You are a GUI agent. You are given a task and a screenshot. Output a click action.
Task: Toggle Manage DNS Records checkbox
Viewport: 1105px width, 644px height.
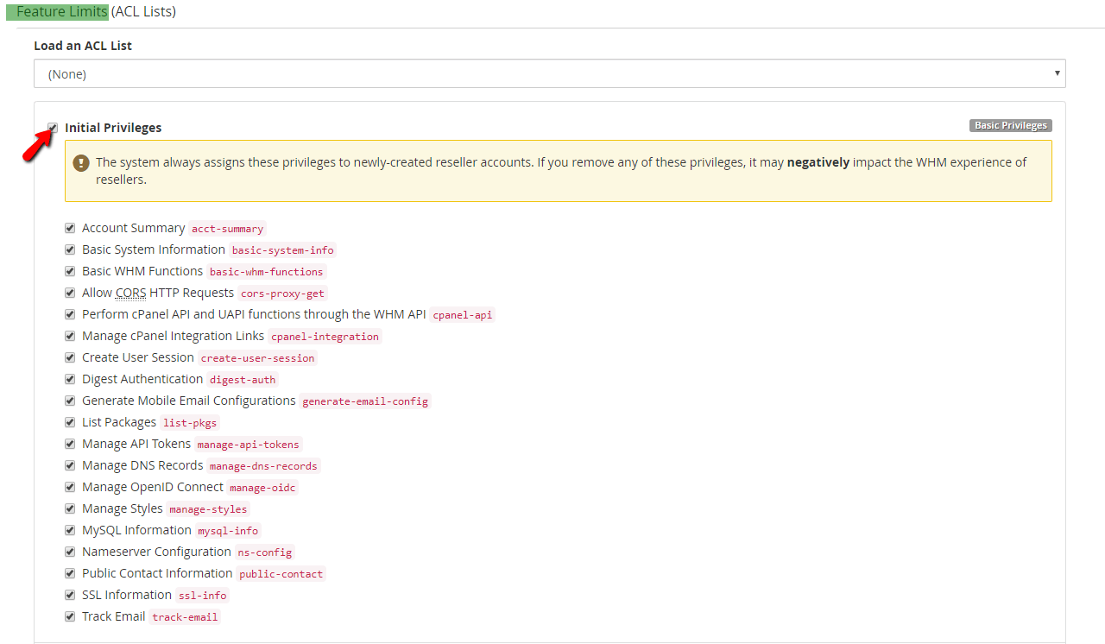(70, 466)
